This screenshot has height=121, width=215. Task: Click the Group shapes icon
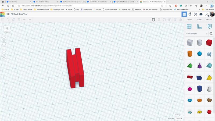tap(164, 20)
